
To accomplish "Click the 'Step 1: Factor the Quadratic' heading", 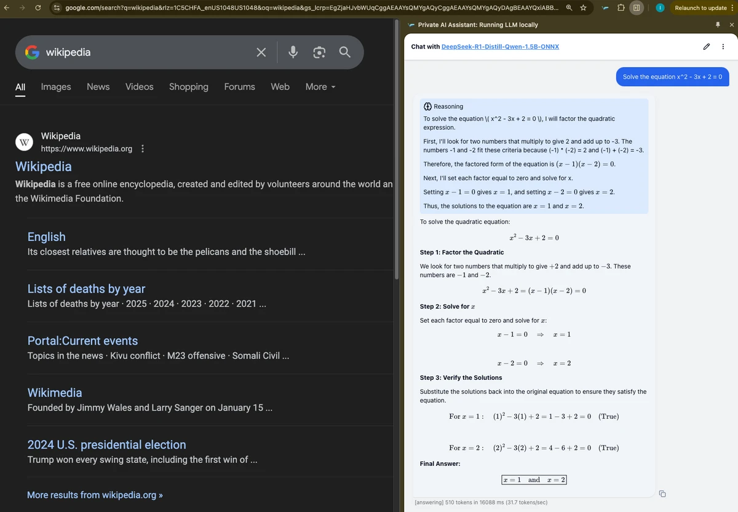I will coord(462,253).
